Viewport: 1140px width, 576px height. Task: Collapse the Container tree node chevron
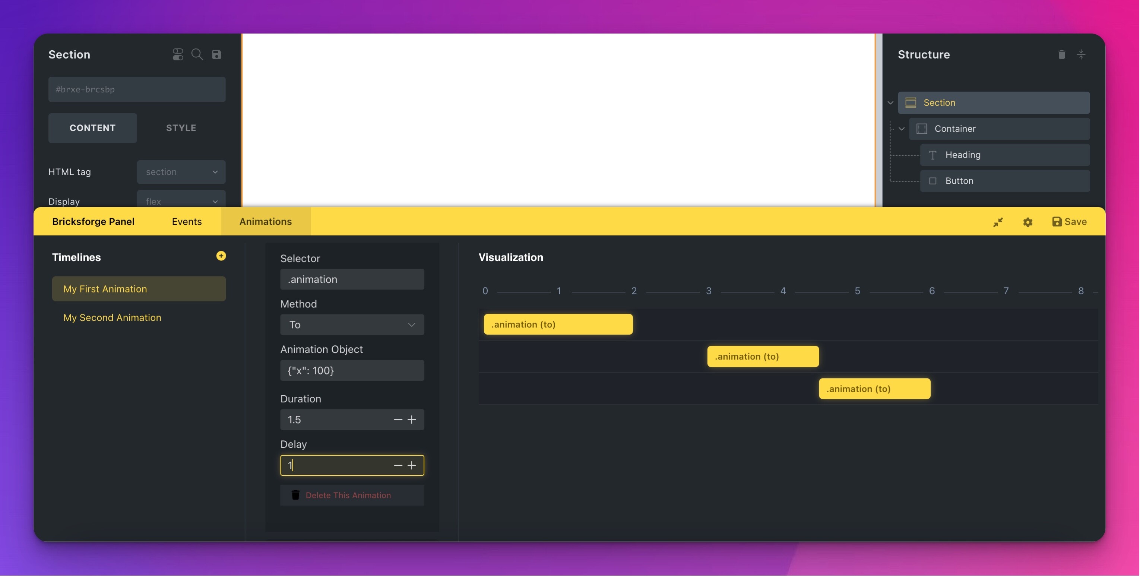coord(902,129)
